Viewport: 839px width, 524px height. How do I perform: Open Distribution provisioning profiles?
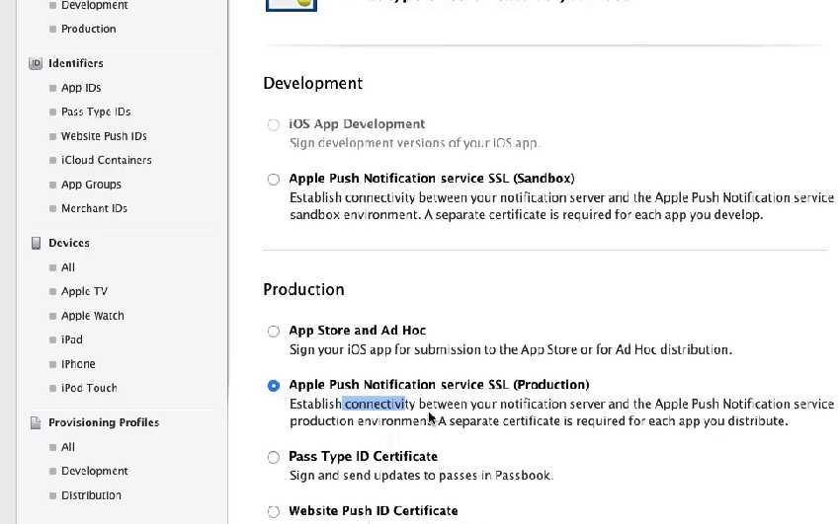(91, 495)
